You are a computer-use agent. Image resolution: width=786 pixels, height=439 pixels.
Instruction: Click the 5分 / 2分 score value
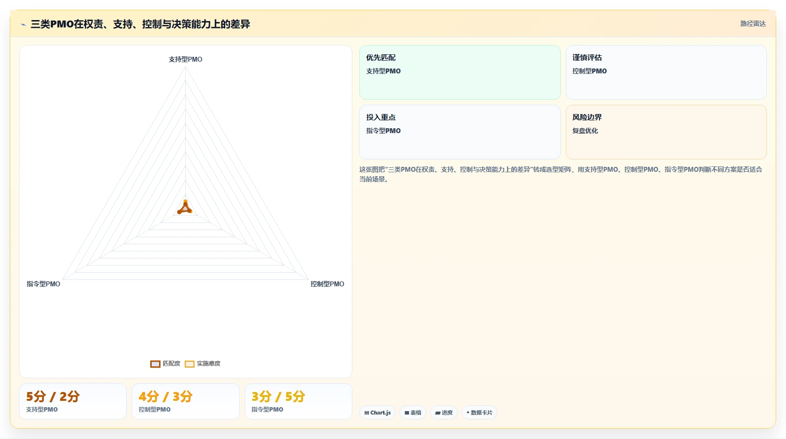point(53,396)
